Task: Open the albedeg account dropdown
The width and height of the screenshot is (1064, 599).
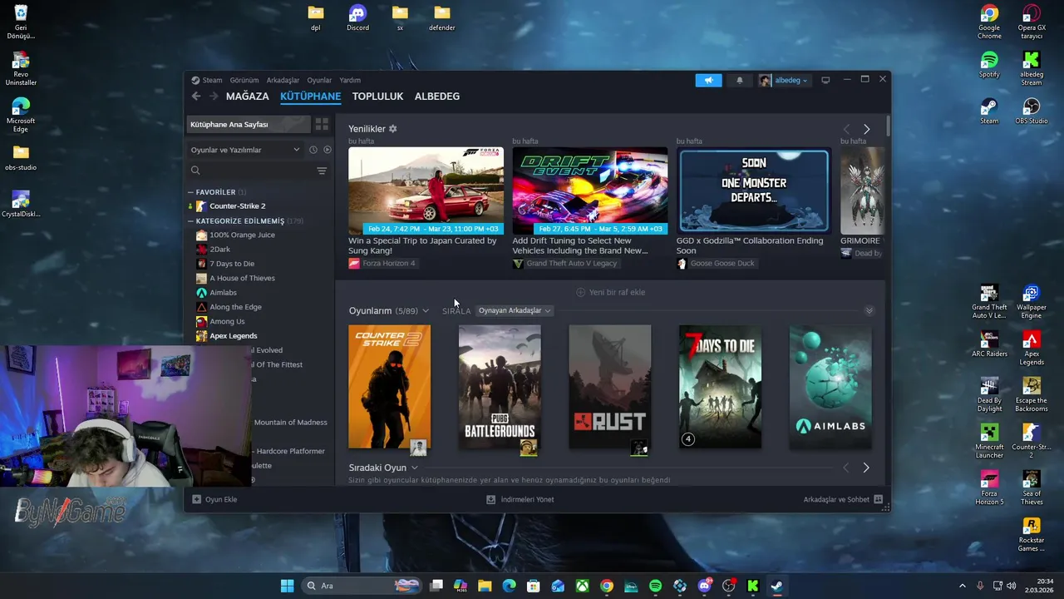Action: (x=783, y=80)
